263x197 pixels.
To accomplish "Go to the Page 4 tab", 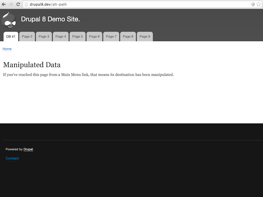I will pos(61,36).
